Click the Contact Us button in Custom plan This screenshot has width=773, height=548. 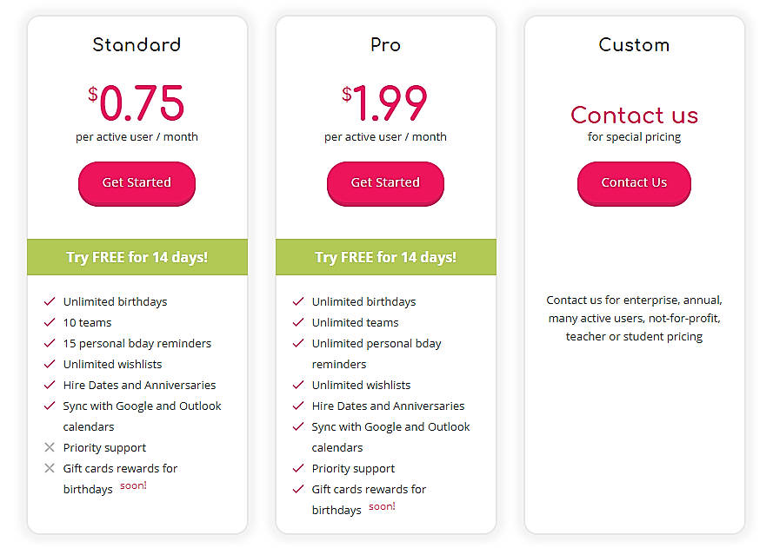(x=634, y=184)
